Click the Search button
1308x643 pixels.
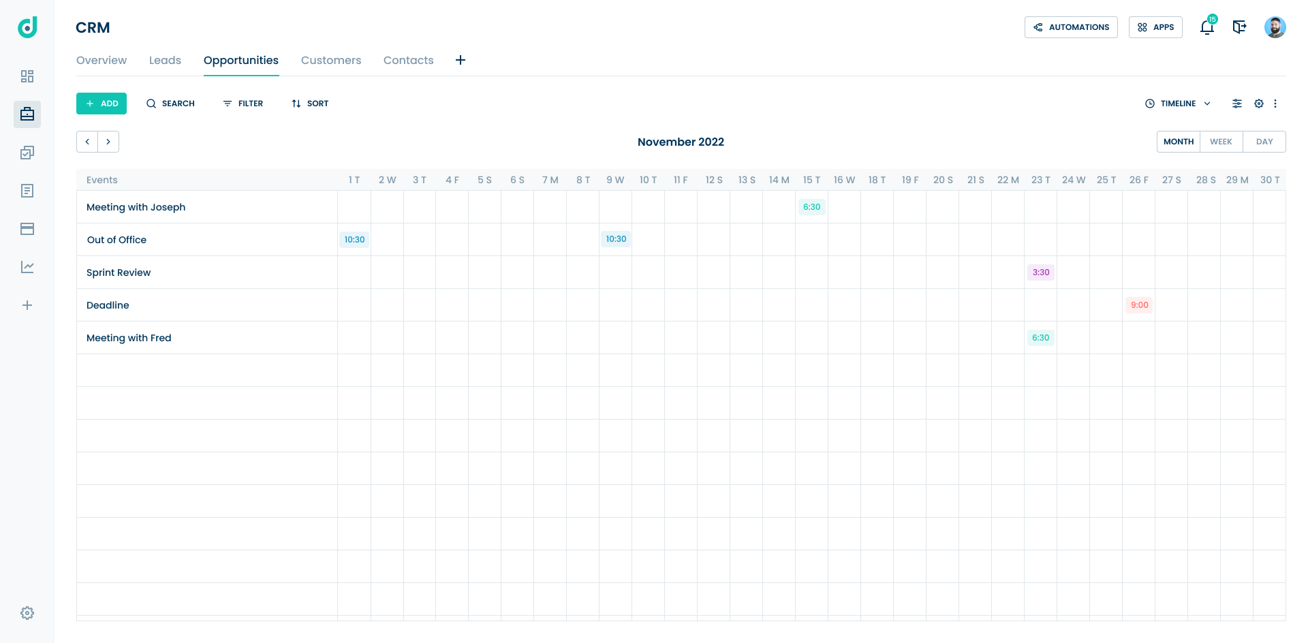point(170,104)
